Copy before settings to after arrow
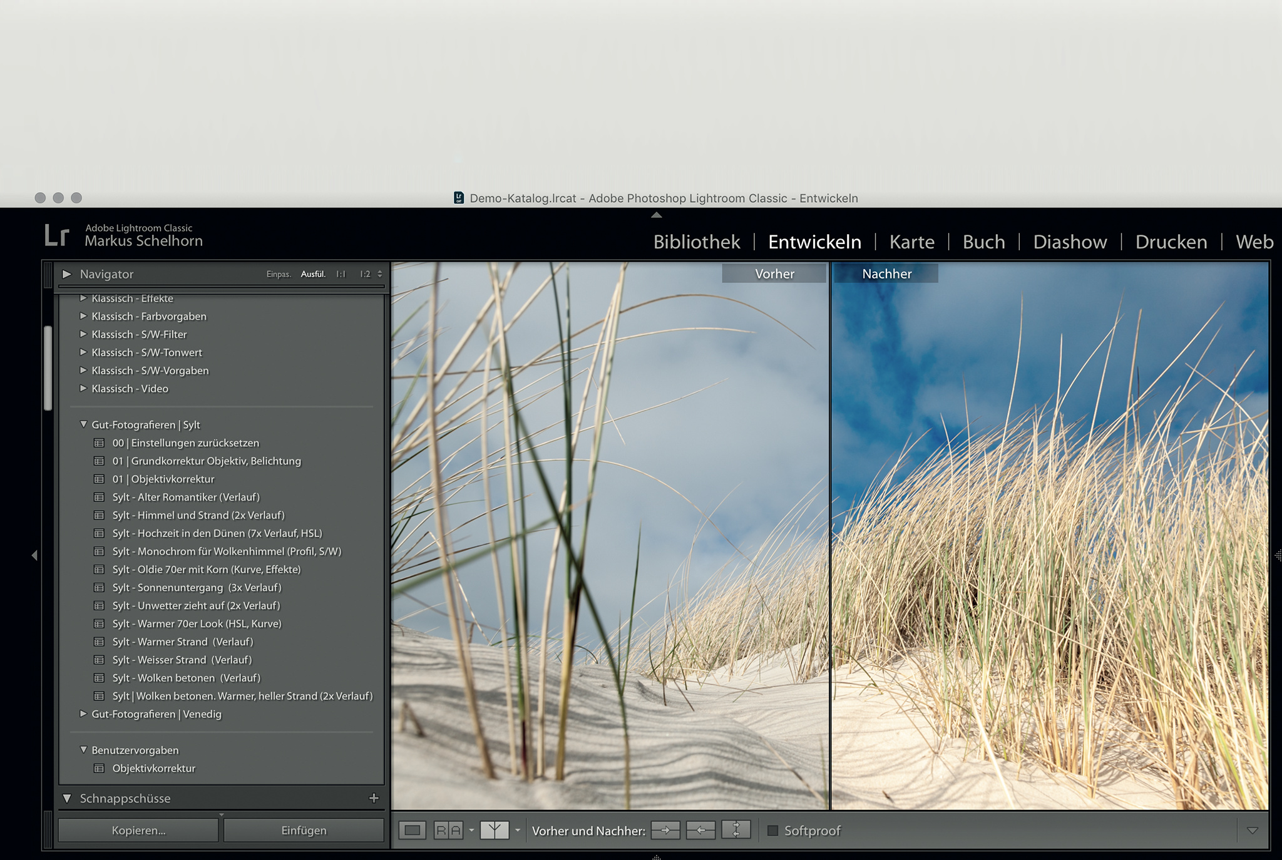Screen dimensions: 1282x860 (665, 831)
